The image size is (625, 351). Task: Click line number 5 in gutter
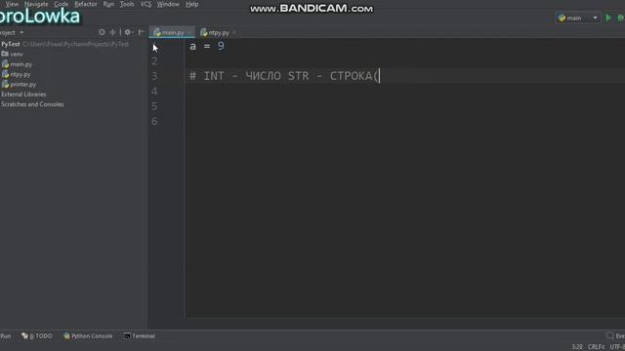154,106
